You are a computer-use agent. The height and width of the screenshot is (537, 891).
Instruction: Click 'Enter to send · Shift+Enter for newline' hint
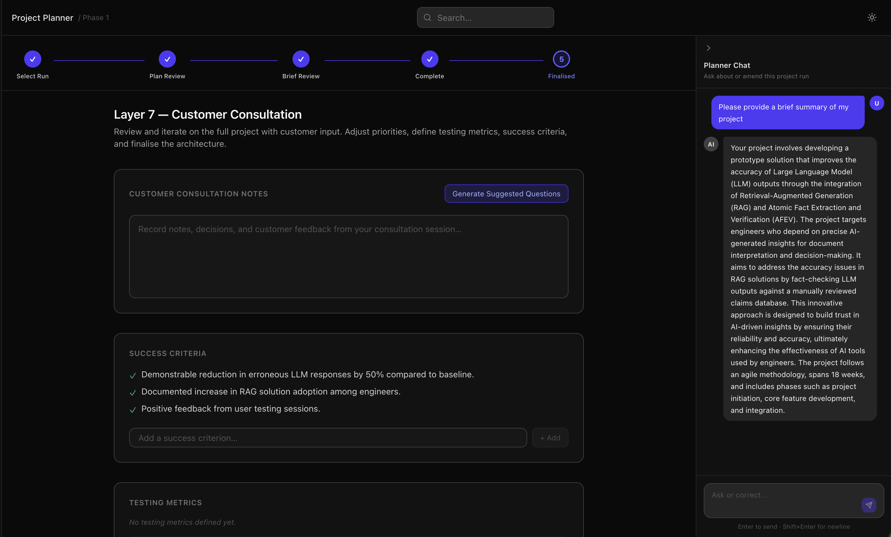(x=794, y=527)
